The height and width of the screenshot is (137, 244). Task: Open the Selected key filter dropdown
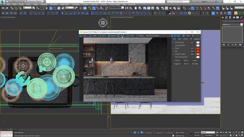(x=208, y=132)
